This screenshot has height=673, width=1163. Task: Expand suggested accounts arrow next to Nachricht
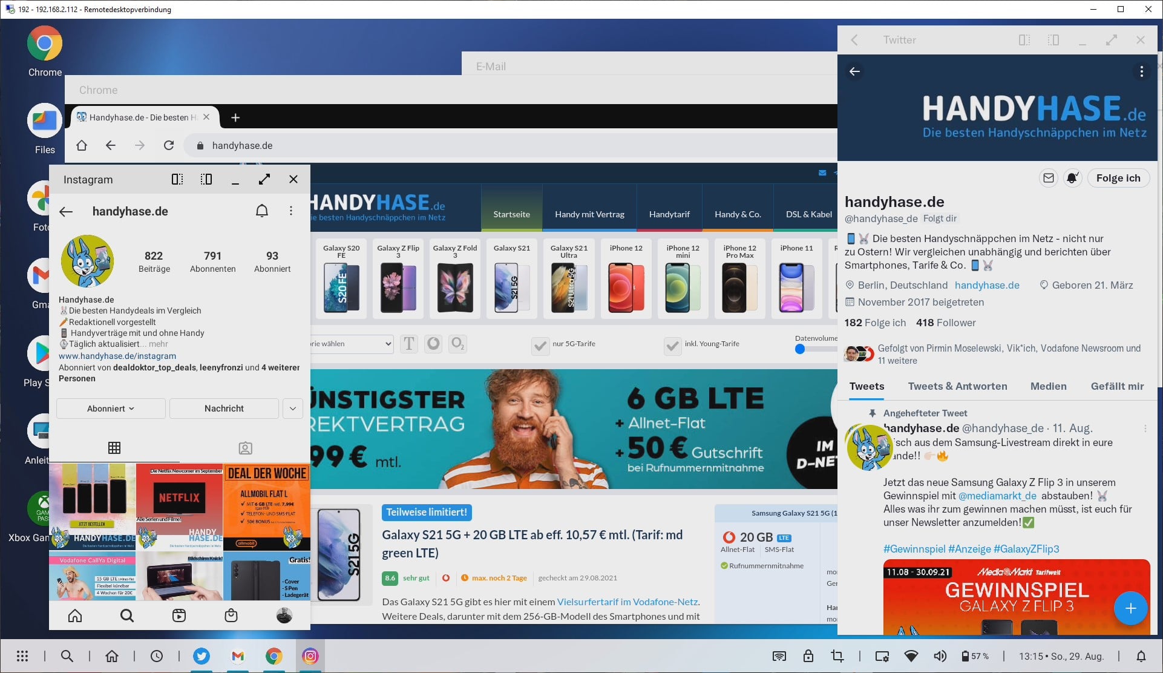(x=293, y=409)
